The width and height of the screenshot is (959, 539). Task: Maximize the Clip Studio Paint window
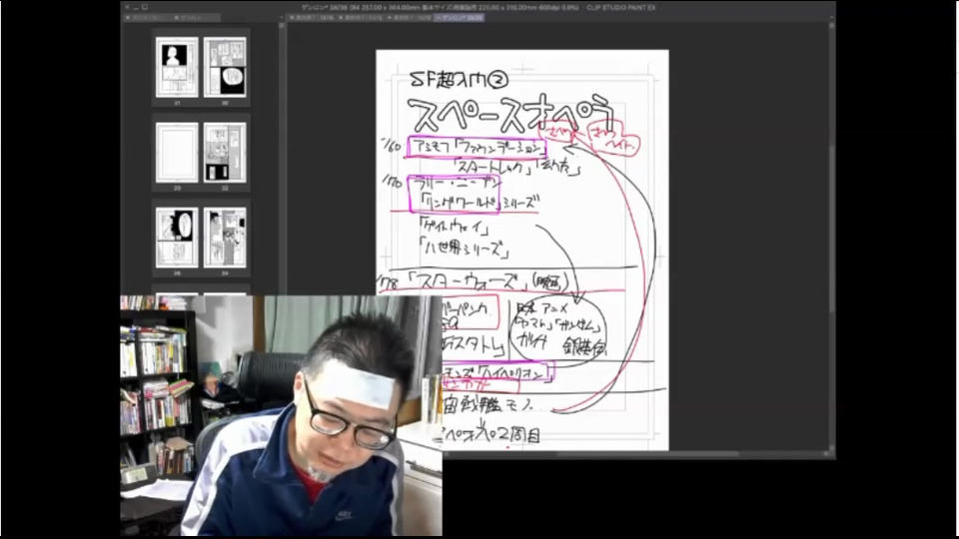coord(145,7)
